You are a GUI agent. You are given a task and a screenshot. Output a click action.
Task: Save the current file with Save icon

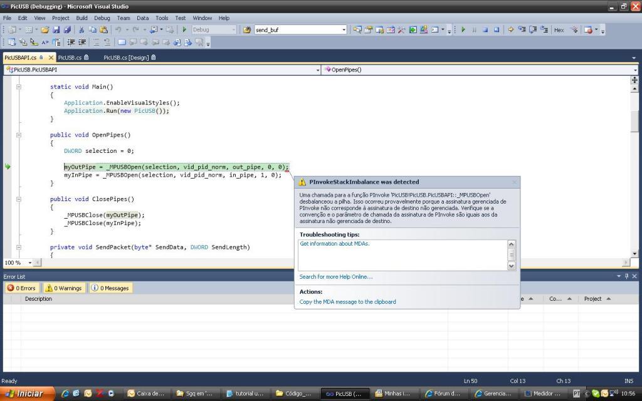(56, 29)
